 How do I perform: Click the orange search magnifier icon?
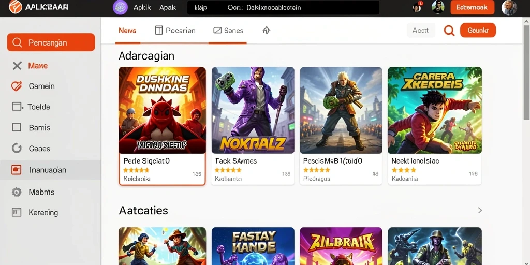click(449, 31)
